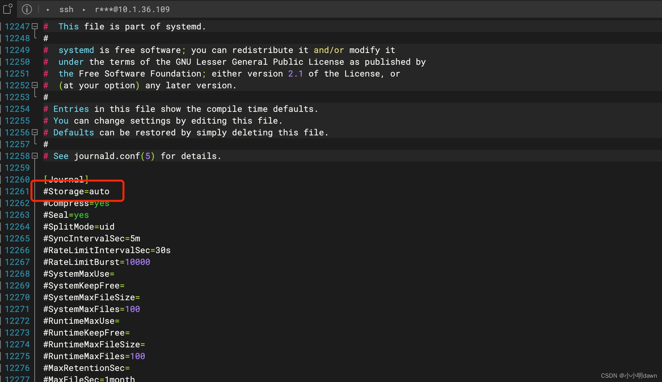This screenshot has width=662, height=382.
Task: Click the journald.conf(5) text
Action: 114,156
